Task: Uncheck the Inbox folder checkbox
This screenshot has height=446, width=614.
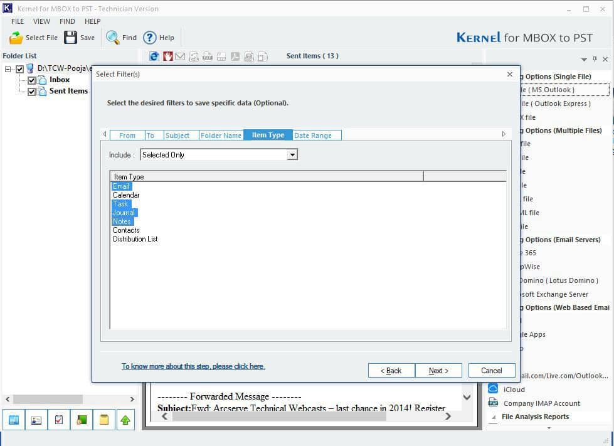Action: point(32,80)
